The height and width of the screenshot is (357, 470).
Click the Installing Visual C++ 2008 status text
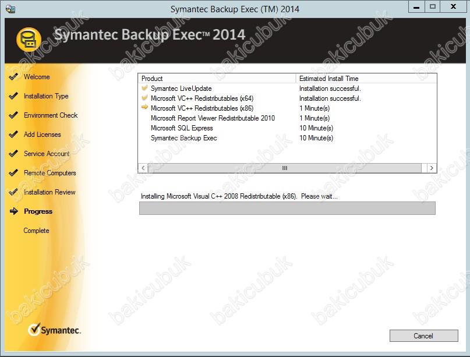coord(239,196)
